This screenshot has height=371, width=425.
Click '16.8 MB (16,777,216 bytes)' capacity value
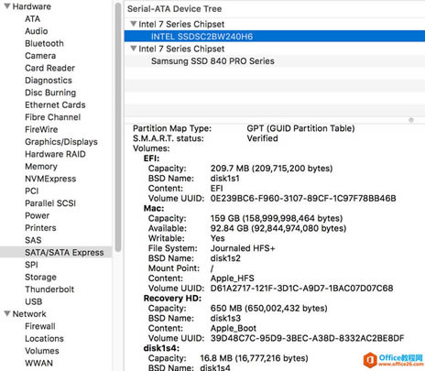[254, 358]
